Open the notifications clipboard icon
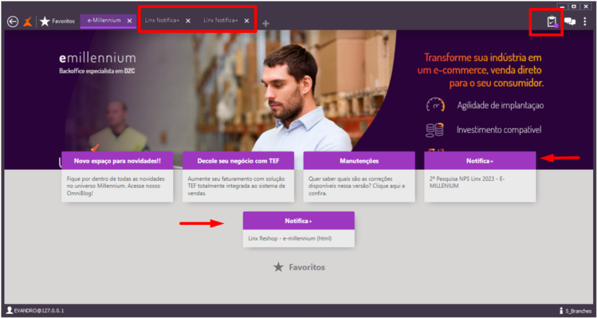The height and width of the screenshot is (318, 597). pyautogui.click(x=552, y=22)
